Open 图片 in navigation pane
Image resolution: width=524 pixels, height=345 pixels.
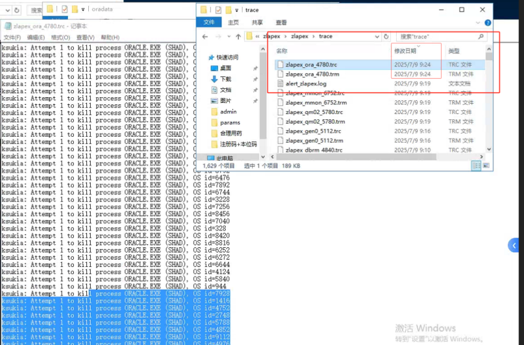pos(226,101)
